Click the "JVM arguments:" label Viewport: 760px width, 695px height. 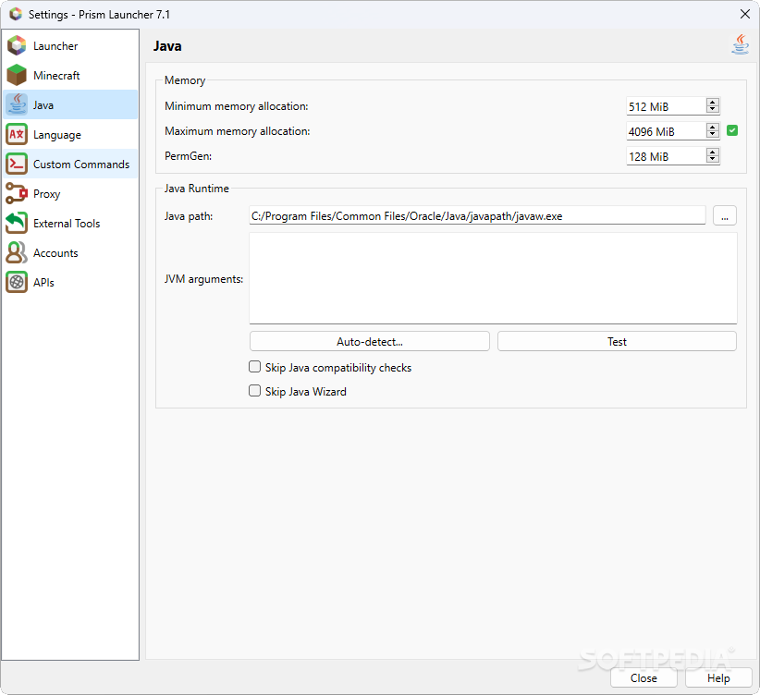coord(203,279)
